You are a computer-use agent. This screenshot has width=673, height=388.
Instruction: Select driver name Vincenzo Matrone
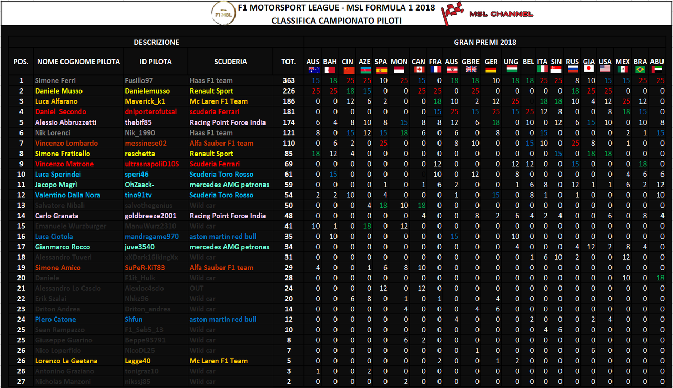click(x=64, y=164)
